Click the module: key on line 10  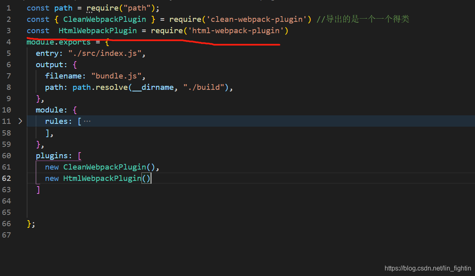[51, 110]
